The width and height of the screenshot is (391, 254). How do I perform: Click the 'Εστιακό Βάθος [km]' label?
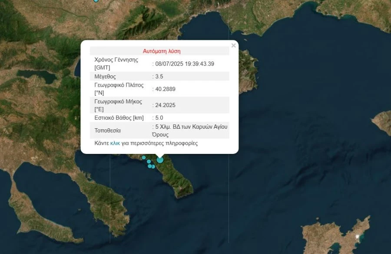click(x=119, y=117)
